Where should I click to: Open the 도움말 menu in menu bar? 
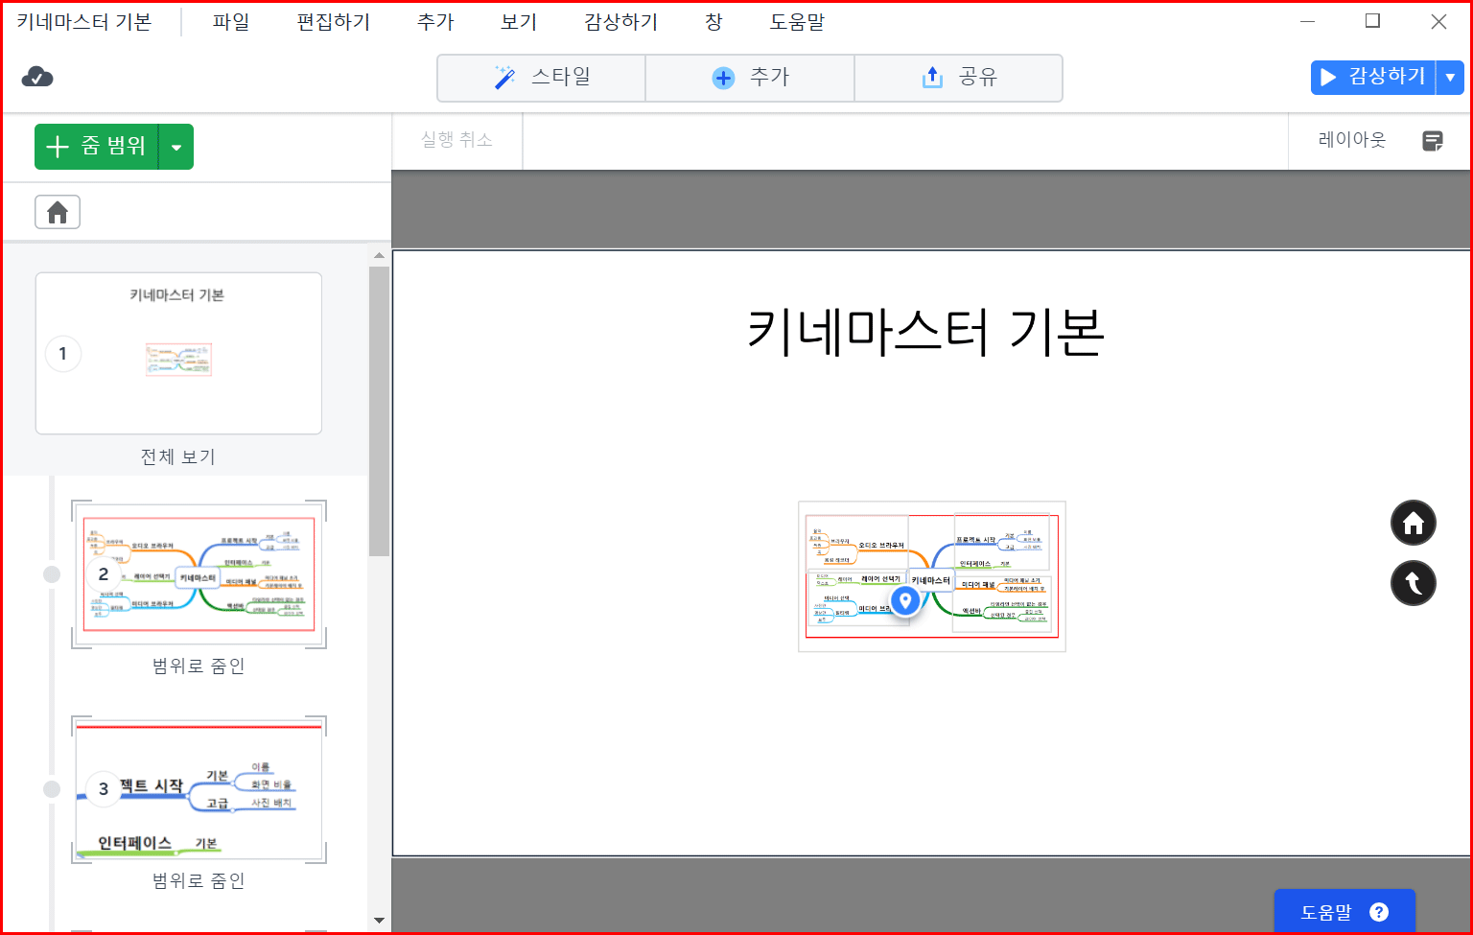click(x=797, y=22)
